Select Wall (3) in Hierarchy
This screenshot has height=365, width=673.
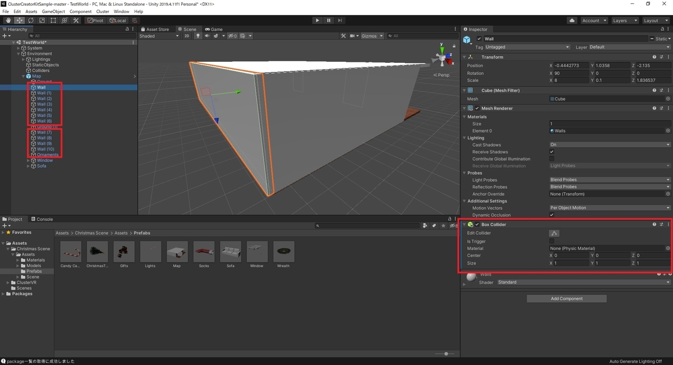[44, 104]
